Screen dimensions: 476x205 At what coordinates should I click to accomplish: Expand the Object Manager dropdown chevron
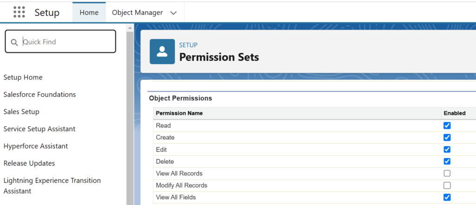point(173,13)
